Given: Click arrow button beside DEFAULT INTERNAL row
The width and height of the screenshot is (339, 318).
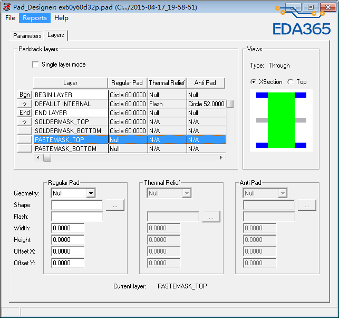Looking at the screenshot, I should click(25, 104).
